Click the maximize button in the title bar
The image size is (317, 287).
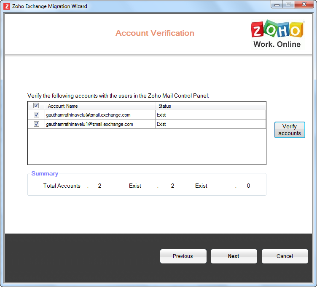click(x=288, y=5)
